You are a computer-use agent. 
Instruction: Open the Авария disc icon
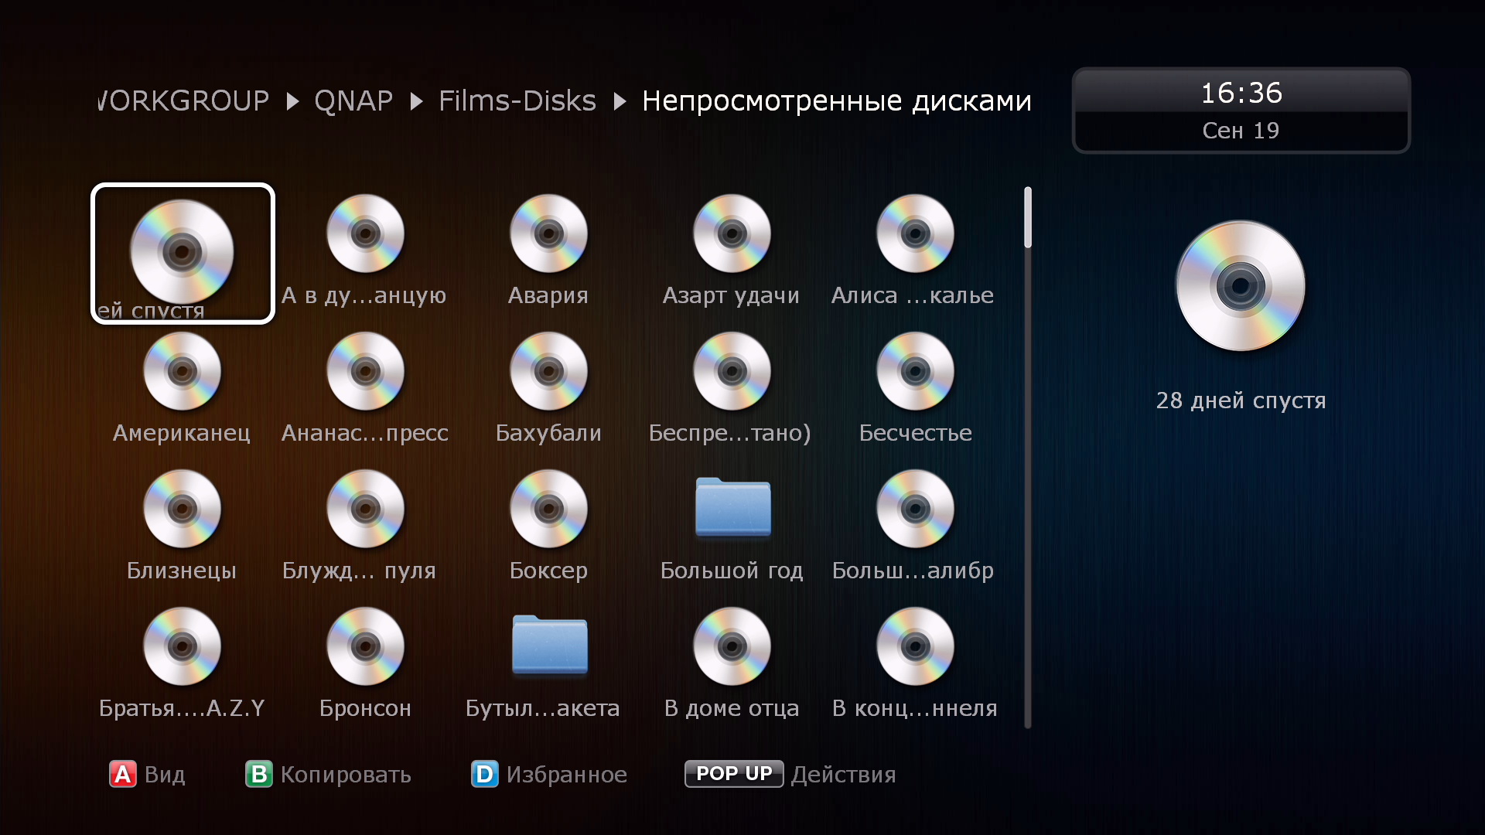tap(548, 234)
